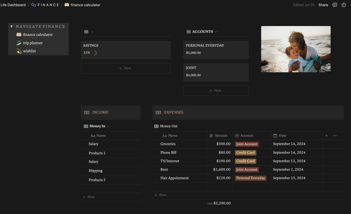The width and height of the screenshot is (351, 214).
Task: Click the Share button
Action: point(323,5)
